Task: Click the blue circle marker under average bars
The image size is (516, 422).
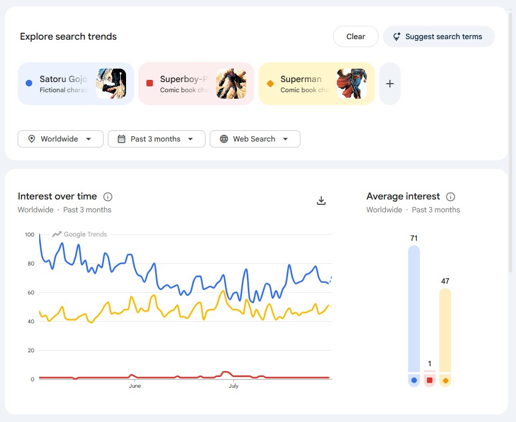Action: pyautogui.click(x=414, y=380)
